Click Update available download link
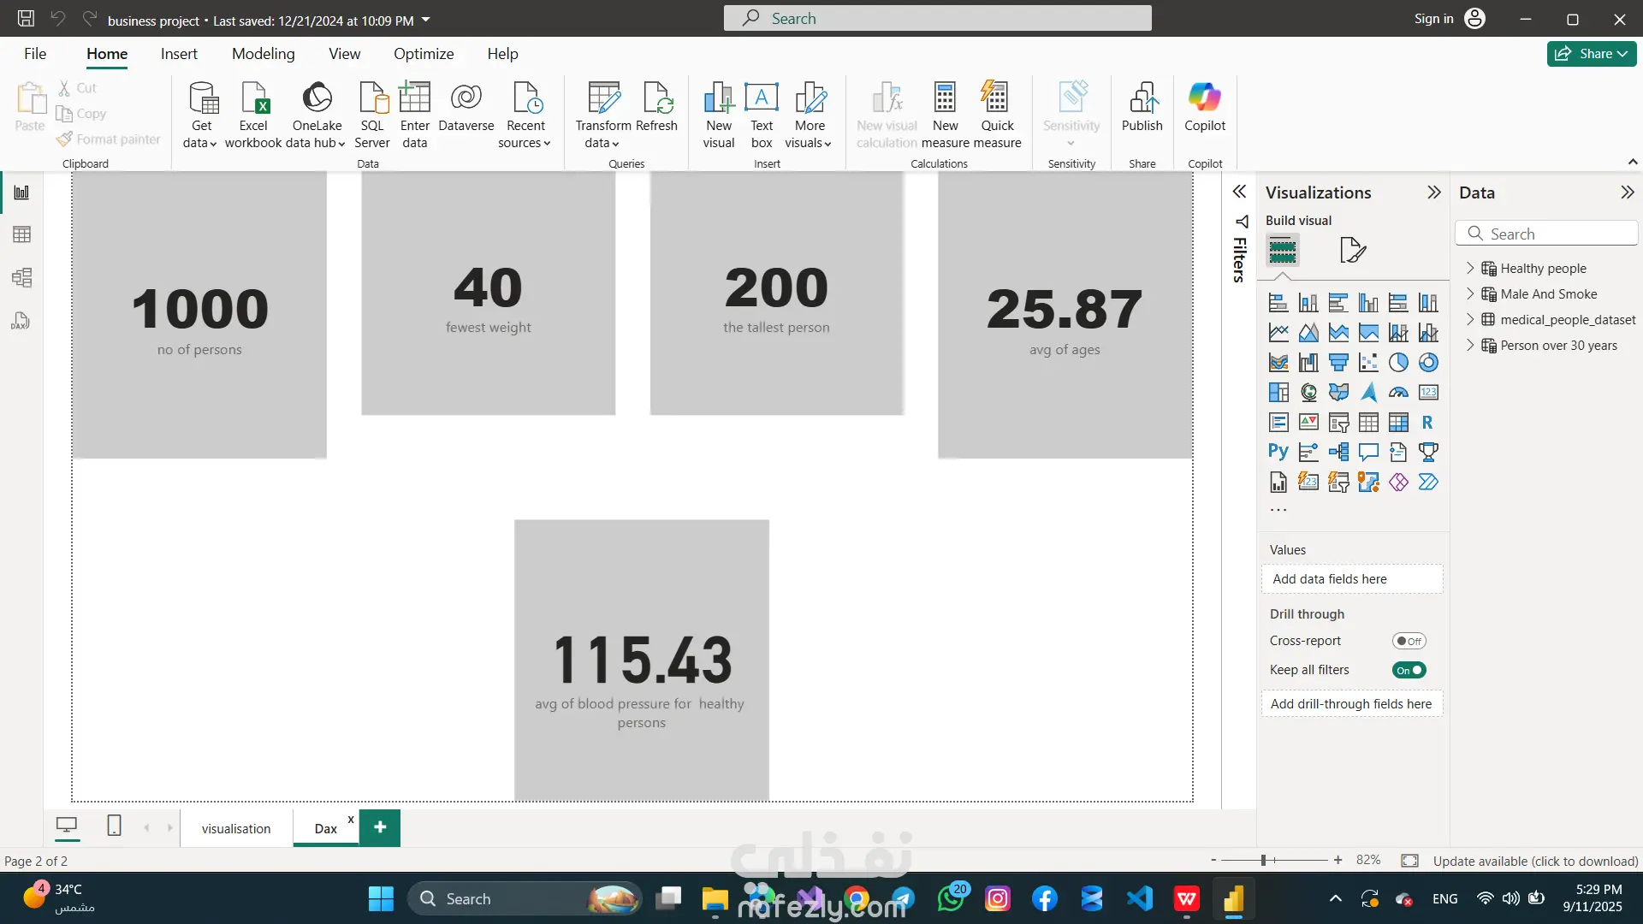 coord(1535,861)
